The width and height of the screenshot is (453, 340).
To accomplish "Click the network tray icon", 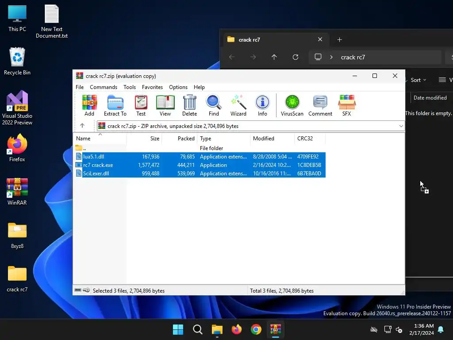I will (x=388, y=329).
